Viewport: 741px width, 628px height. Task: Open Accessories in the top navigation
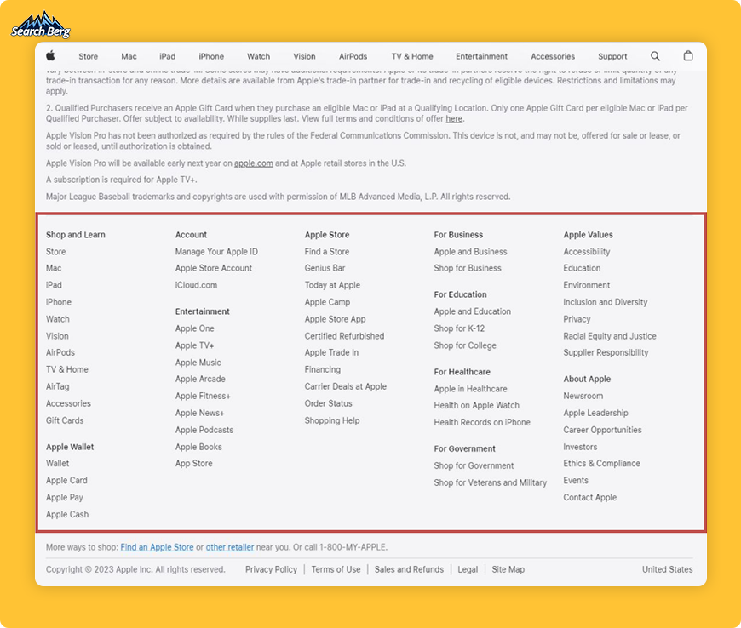click(x=553, y=56)
